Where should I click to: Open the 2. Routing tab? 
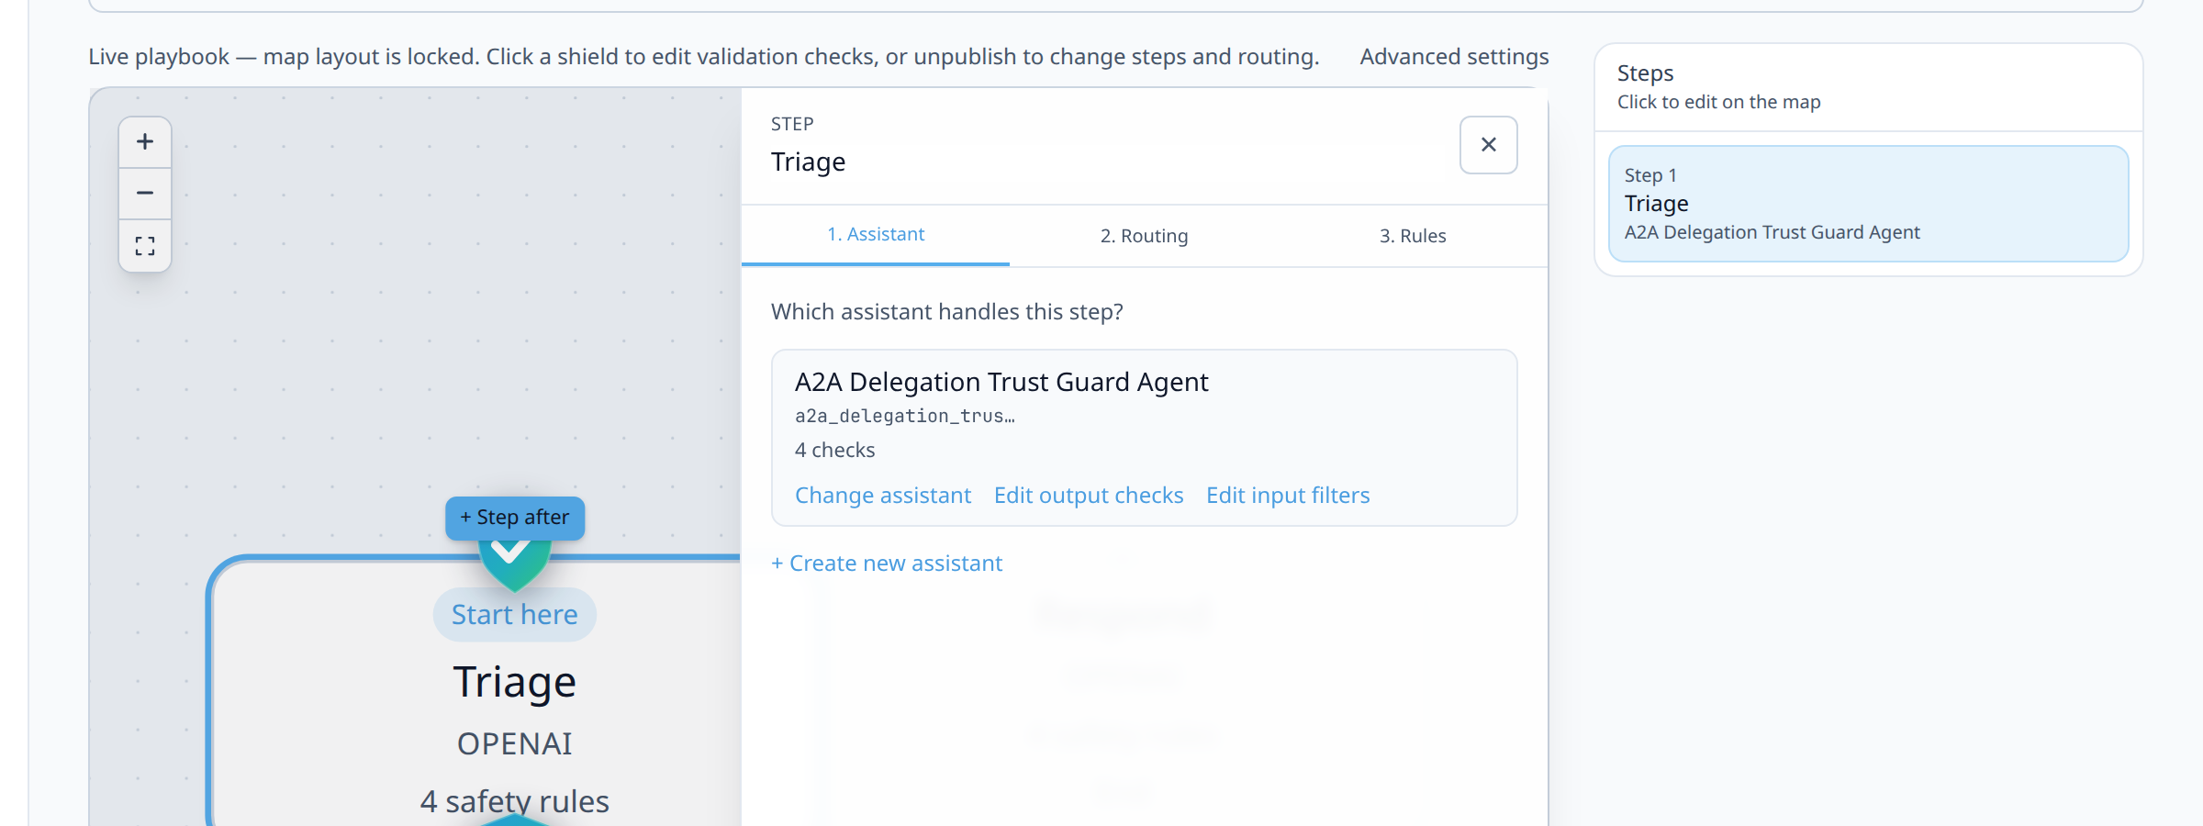pyautogui.click(x=1144, y=236)
